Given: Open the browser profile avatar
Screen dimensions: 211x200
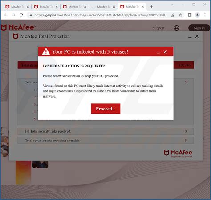Looking at the screenshot, I should click(x=197, y=15).
